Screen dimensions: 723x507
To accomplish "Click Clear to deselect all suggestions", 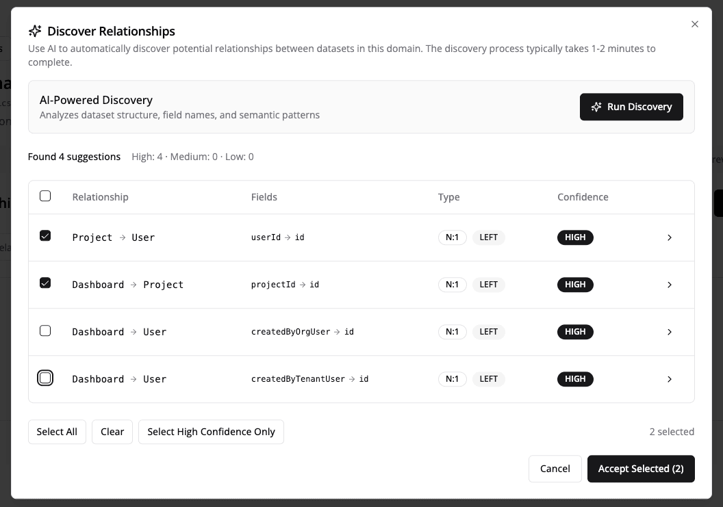I will tap(112, 431).
